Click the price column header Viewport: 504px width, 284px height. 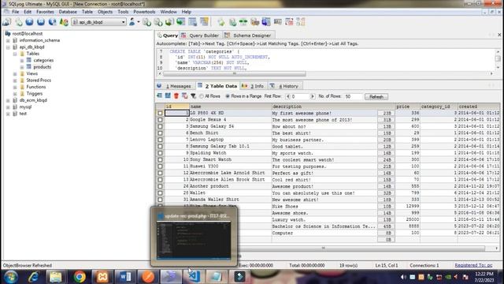[x=407, y=106]
